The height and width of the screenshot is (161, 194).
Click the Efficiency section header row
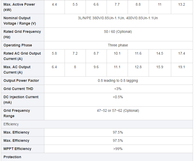[x=97, y=124]
